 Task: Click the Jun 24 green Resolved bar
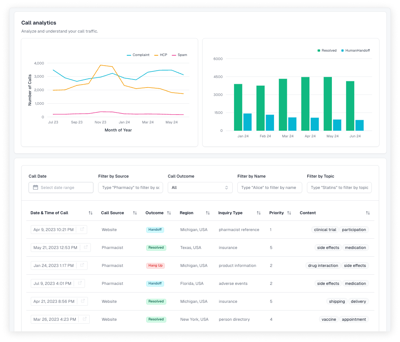tap(350, 106)
